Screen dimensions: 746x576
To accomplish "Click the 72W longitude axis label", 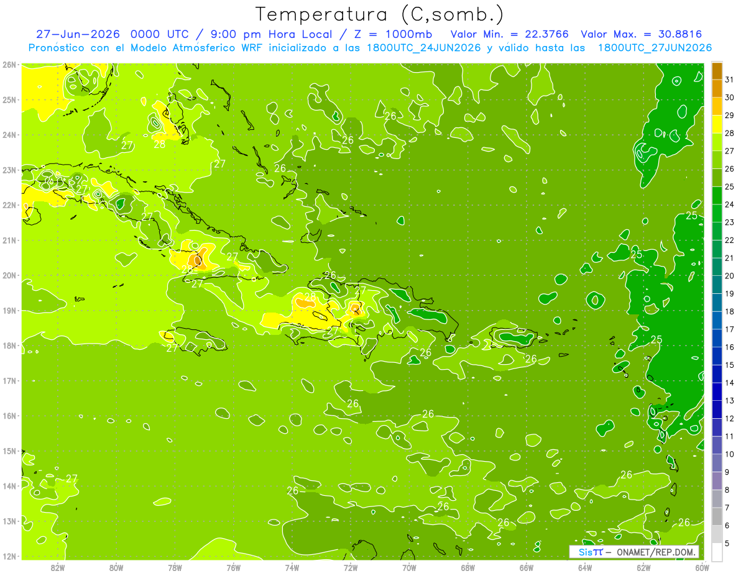I will point(351,568).
